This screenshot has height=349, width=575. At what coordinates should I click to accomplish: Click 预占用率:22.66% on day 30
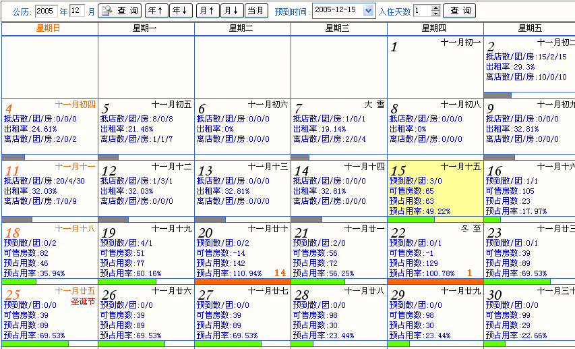click(516, 335)
